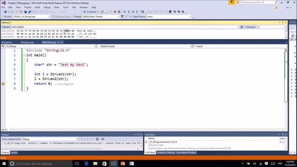Click the Navigate Backward icon
This screenshot has height=167, width=297.
5,12
